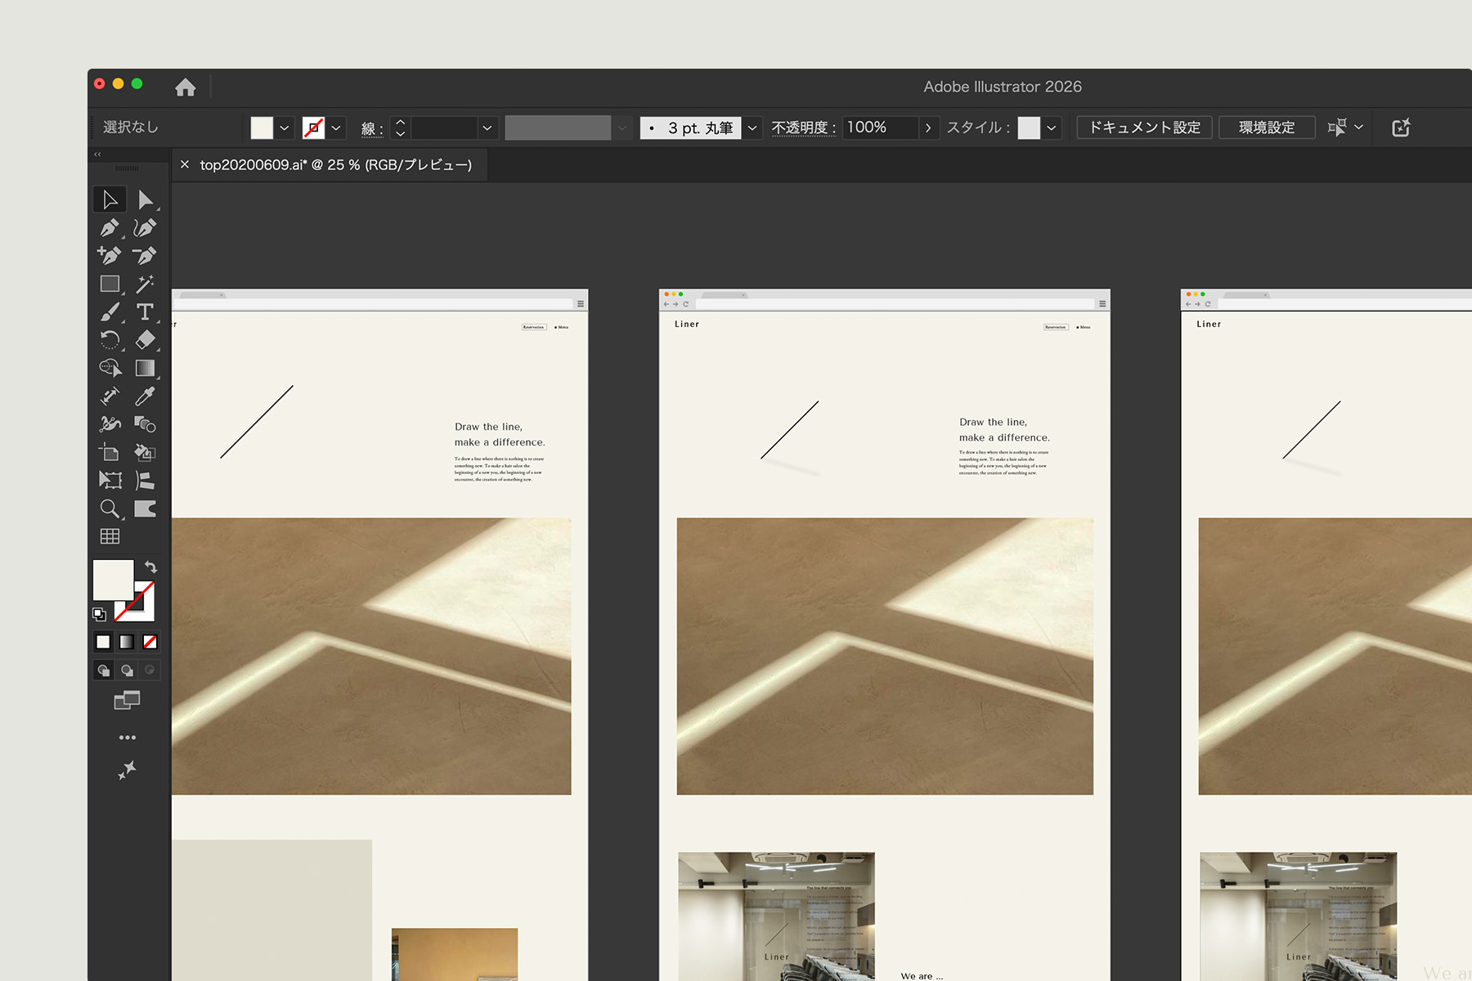Select the Puppet Warp tool
1472x981 pixels.
click(110, 423)
